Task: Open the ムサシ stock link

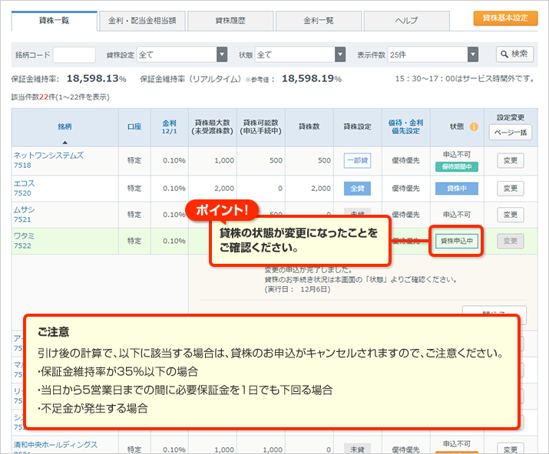Action: pos(25,209)
